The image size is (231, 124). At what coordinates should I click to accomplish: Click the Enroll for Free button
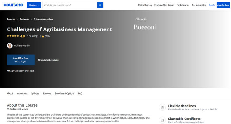point(21,60)
